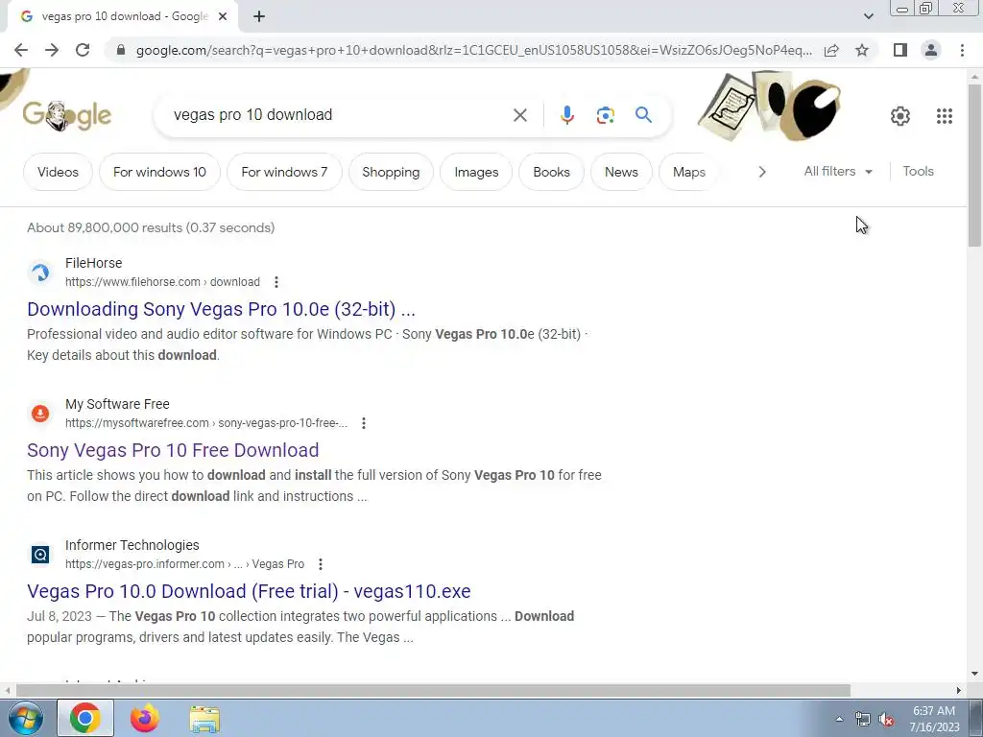
Task: Switch to Images results
Action: pyautogui.click(x=476, y=172)
